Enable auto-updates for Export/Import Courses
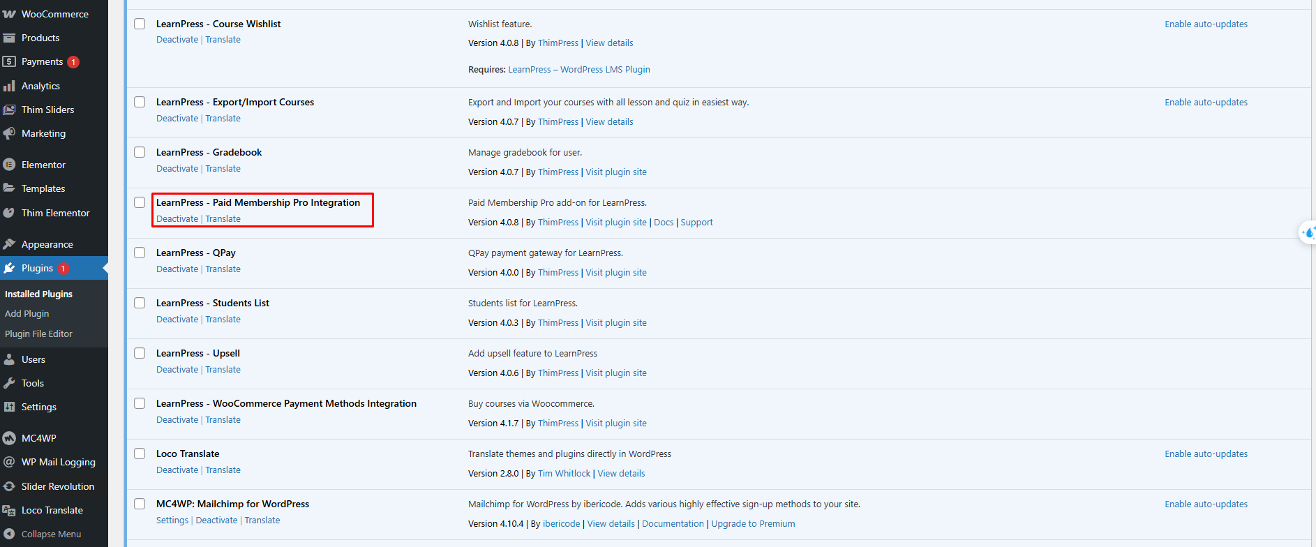 click(1206, 102)
